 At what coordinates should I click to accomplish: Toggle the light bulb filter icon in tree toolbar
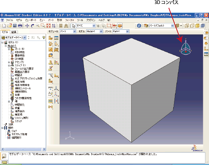point(44,38)
